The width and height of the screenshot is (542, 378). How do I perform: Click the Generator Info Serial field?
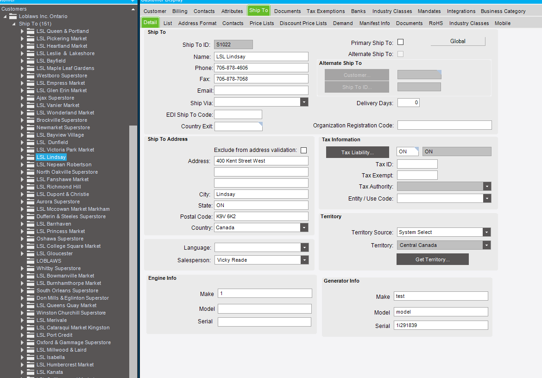click(441, 325)
